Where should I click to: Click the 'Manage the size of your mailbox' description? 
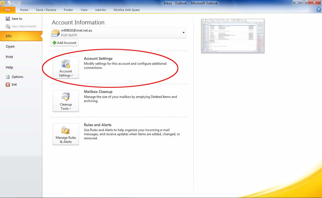pyautogui.click(x=130, y=99)
